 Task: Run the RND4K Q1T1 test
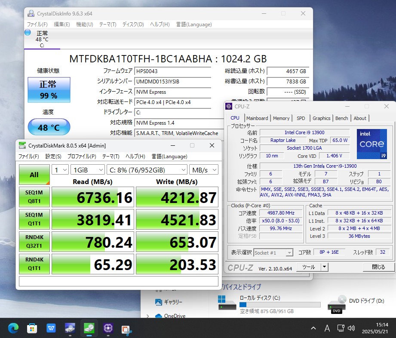(x=34, y=264)
